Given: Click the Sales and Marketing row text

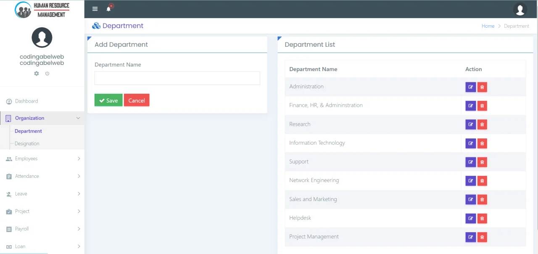Looking at the screenshot, I should coord(313,199).
